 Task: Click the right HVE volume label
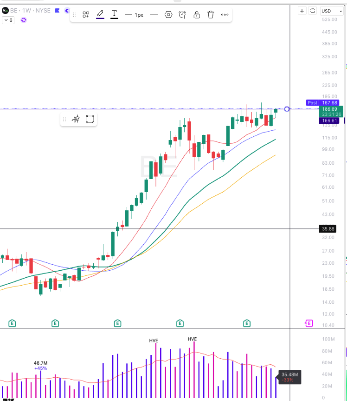(192, 339)
